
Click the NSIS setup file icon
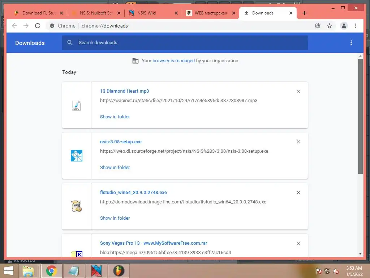coord(77,156)
